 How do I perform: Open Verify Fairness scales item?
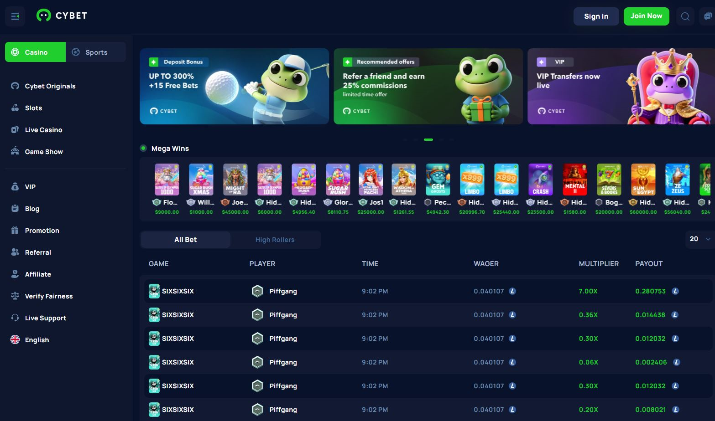tap(48, 296)
